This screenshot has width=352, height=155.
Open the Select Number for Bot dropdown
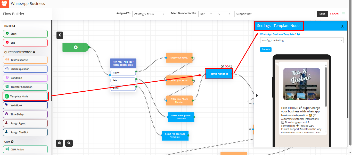tap(215, 14)
